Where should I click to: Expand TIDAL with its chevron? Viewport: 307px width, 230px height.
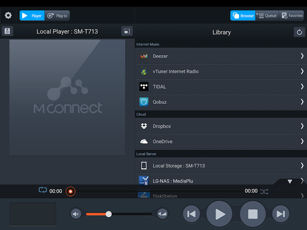(302, 87)
